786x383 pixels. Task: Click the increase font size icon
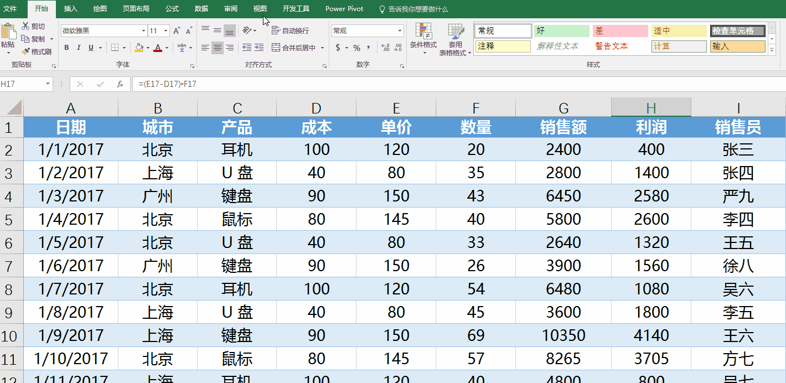pyautogui.click(x=176, y=31)
